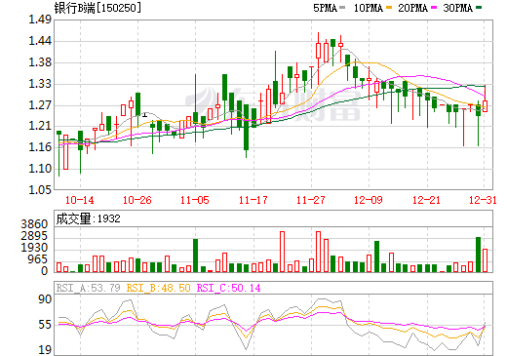Click the 12-21 date axis label
The image size is (507, 356).
[426, 200]
